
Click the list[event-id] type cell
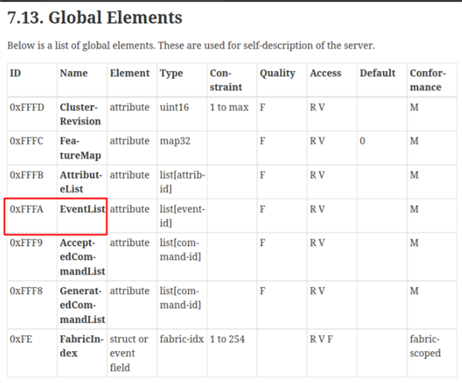pos(182,216)
